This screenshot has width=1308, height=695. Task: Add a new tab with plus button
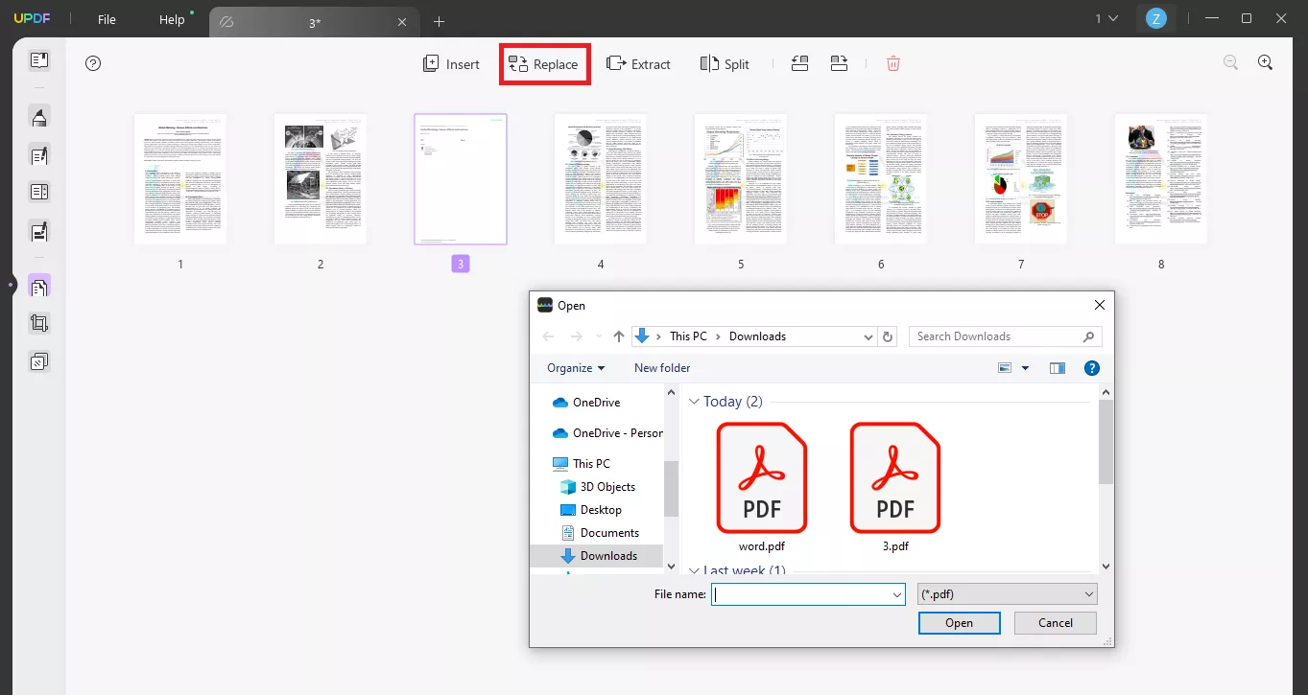(x=439, y=21)
